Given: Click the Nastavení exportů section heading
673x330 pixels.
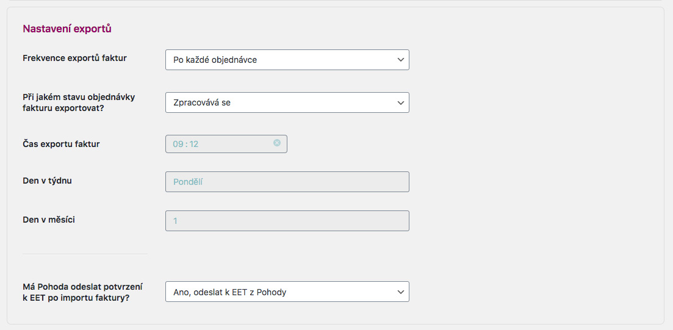Looking at the screenshot, I should click(67, 29).
